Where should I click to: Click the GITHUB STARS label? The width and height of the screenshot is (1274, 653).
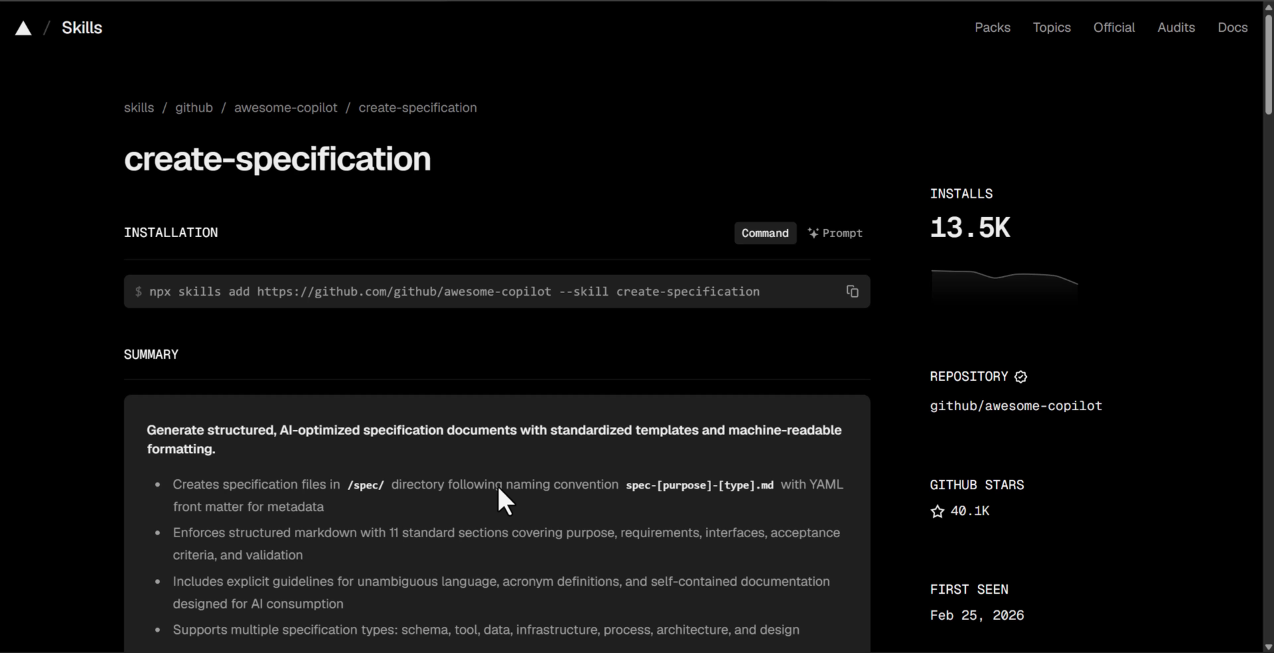click(977, 485)
